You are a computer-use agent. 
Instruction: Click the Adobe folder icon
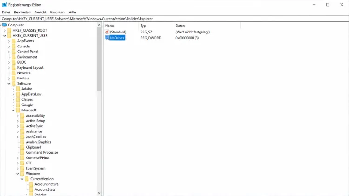(x=18, y=89)
